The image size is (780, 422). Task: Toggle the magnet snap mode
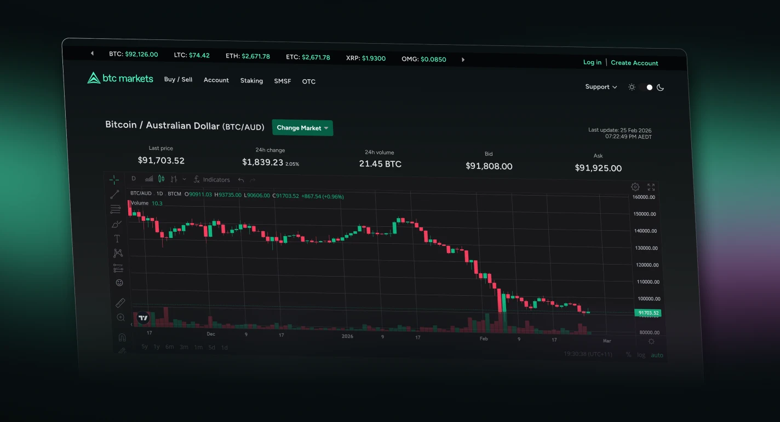point(122,337)
